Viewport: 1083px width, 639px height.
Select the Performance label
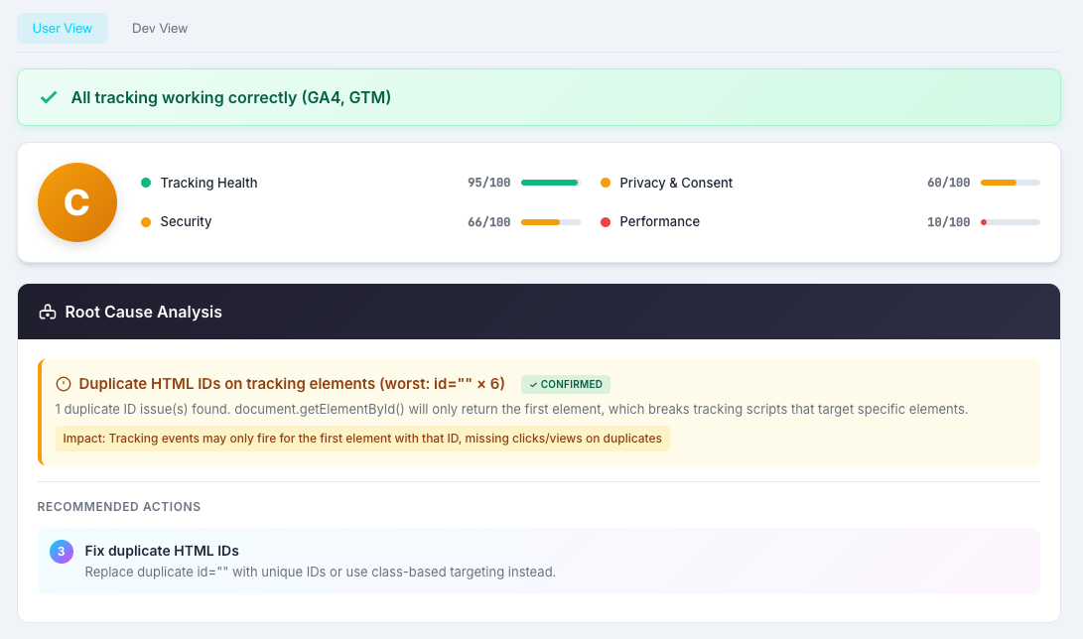(659, 221)
